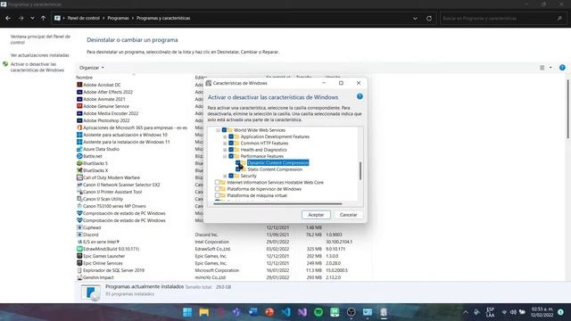This screenshot has height=321, width=571.
Task: Go up one folder level arrow
Action: tap(44, 18)
